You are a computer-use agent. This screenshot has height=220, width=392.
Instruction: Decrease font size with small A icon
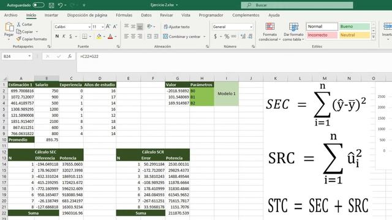(x=115, y=26)
